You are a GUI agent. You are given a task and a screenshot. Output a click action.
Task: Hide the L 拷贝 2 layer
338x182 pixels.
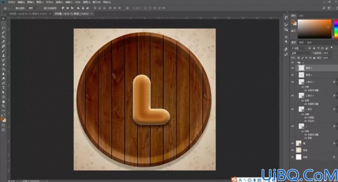(292, 96)
